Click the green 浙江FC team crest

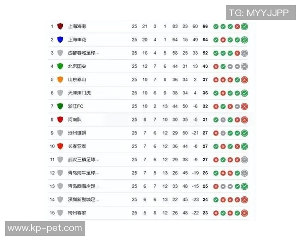(60, 106)
